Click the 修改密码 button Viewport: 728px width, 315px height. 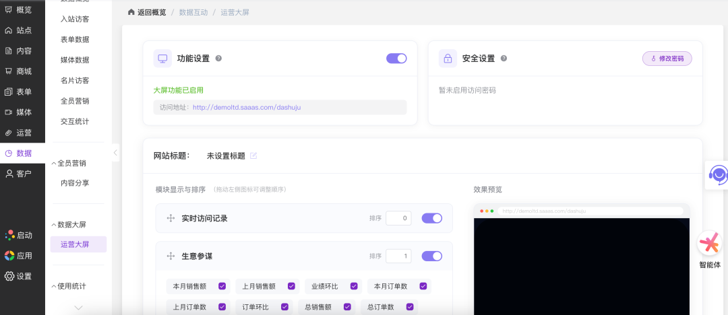coord(667,59)
